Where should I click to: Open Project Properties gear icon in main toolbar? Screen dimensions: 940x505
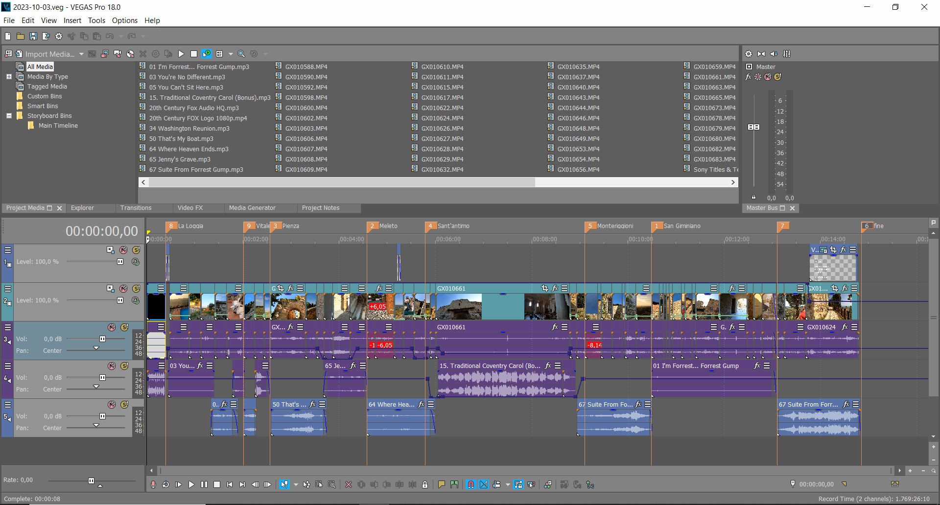[59, 36]
